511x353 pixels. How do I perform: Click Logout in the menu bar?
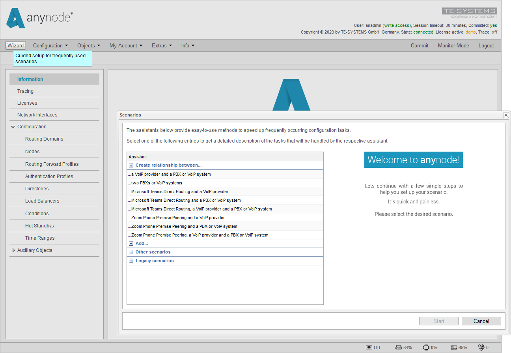[486, 45]
